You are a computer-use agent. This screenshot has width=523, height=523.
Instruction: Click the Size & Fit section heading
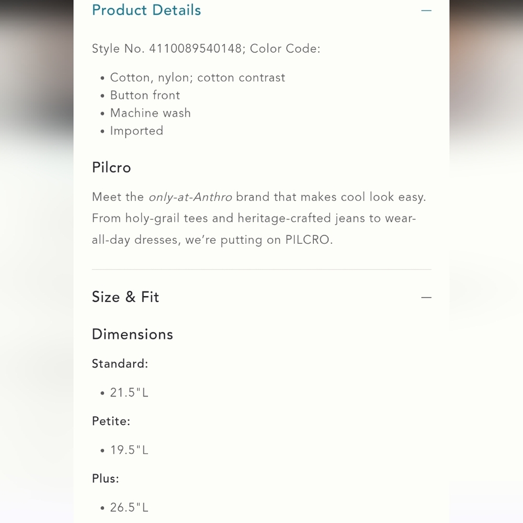126,297
